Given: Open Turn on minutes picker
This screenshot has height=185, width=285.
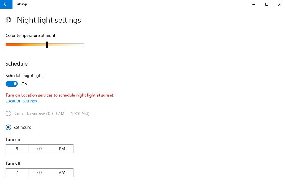Looking at the screenshot, I should click(x=40, y=149).
